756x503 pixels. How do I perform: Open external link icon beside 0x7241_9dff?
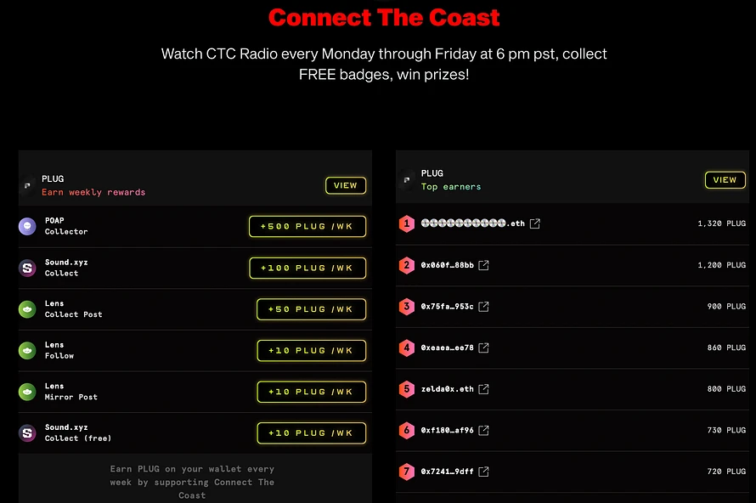(483, 472)
